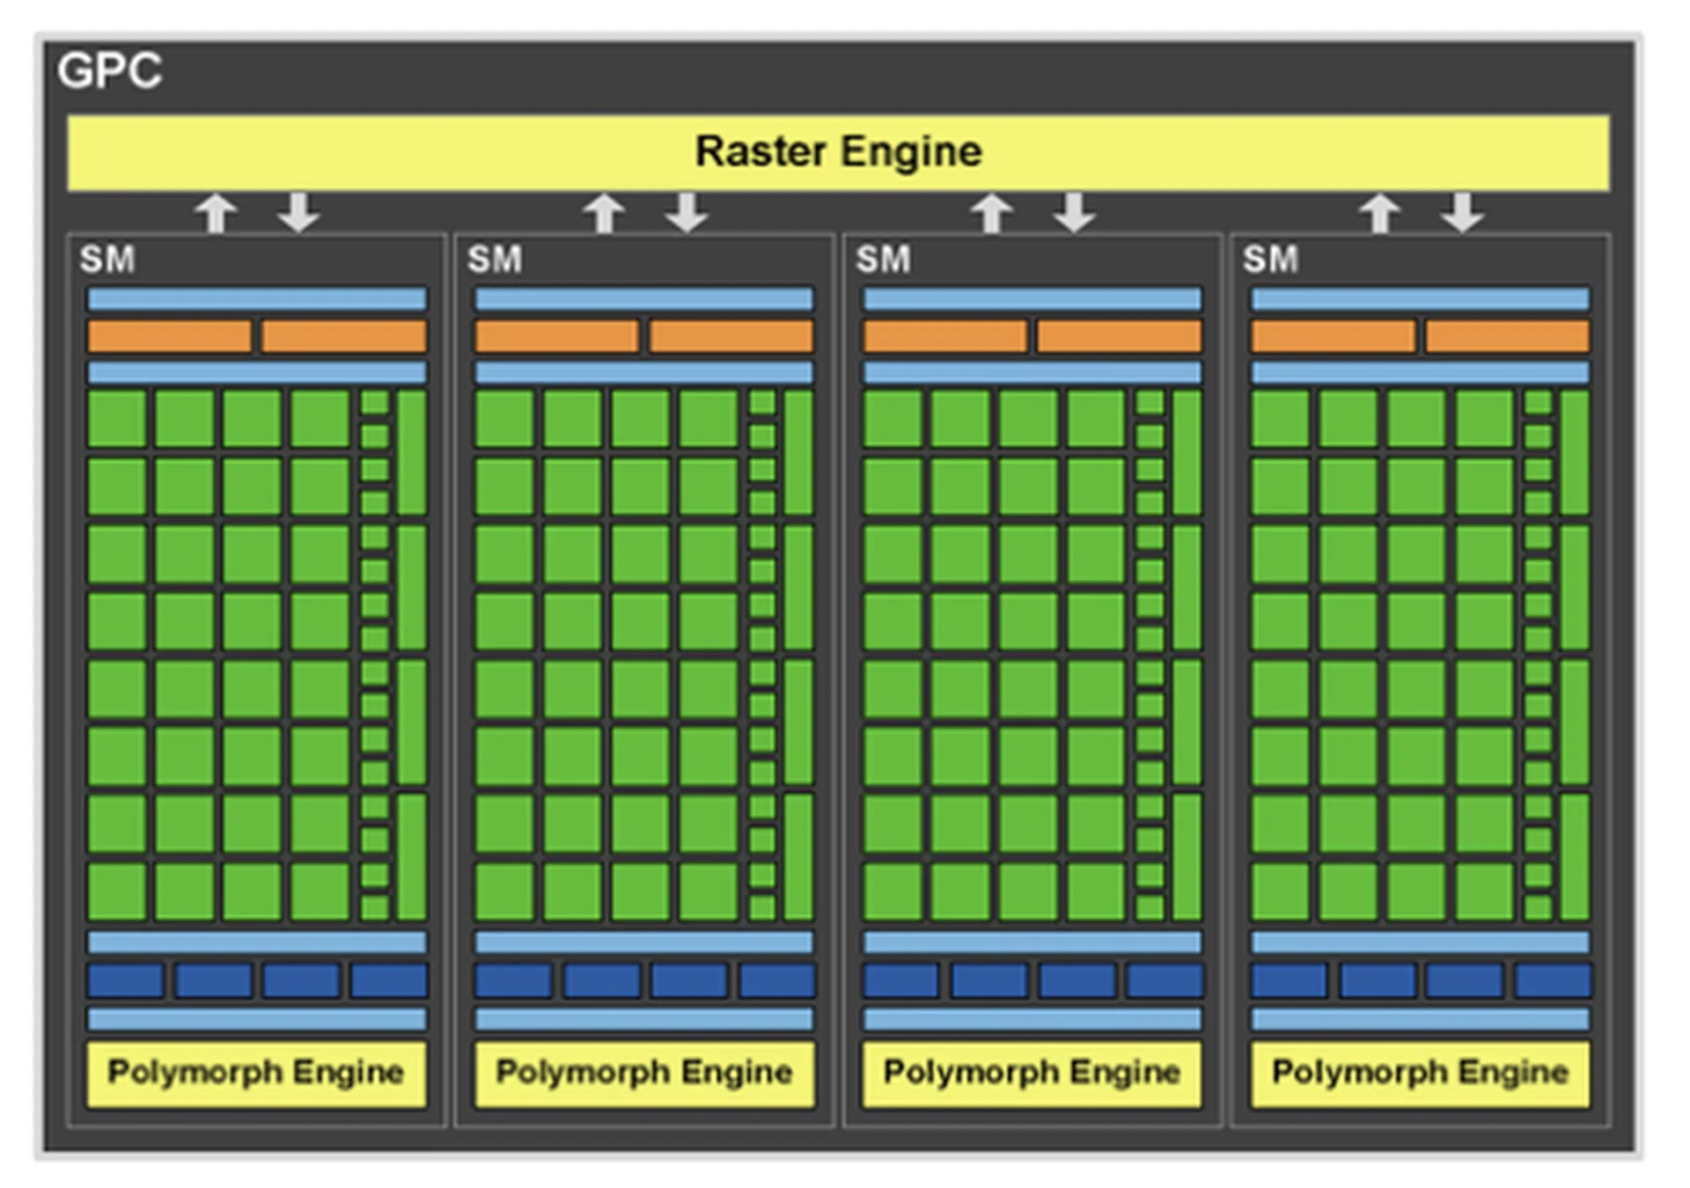The image size is (1690, 1188).
Task: Select the fourth SM label tab
Action: [1270, 259]
